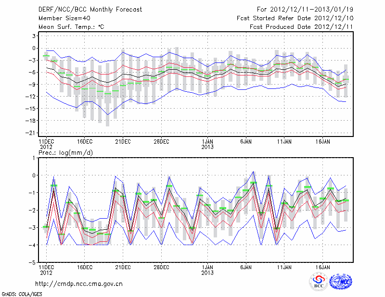Screen dimensions: 385x297
Task: Select 11JAN tick on precipitation chart axis
Action: [x=284, y=267]
